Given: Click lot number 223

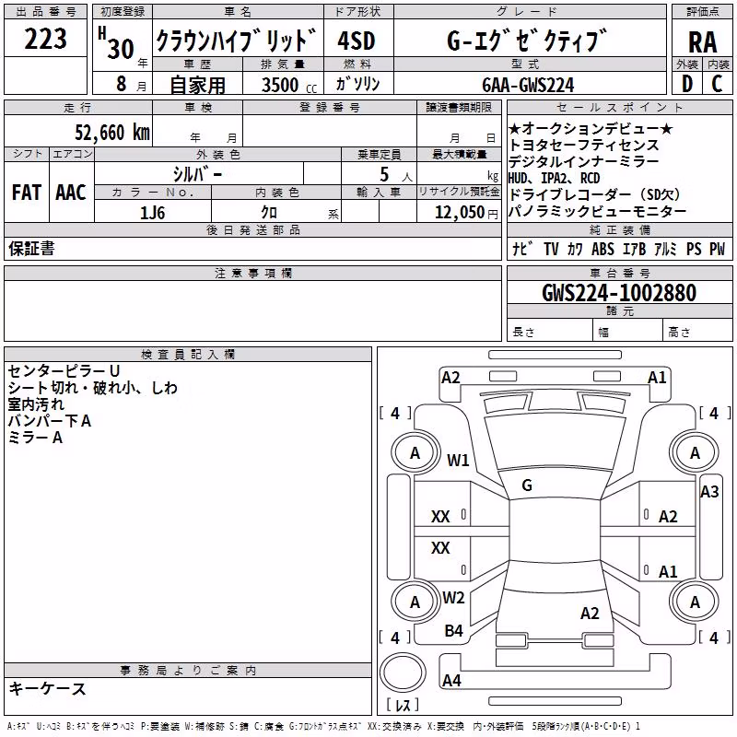Looking at the screenshot, I should point(45,39).
